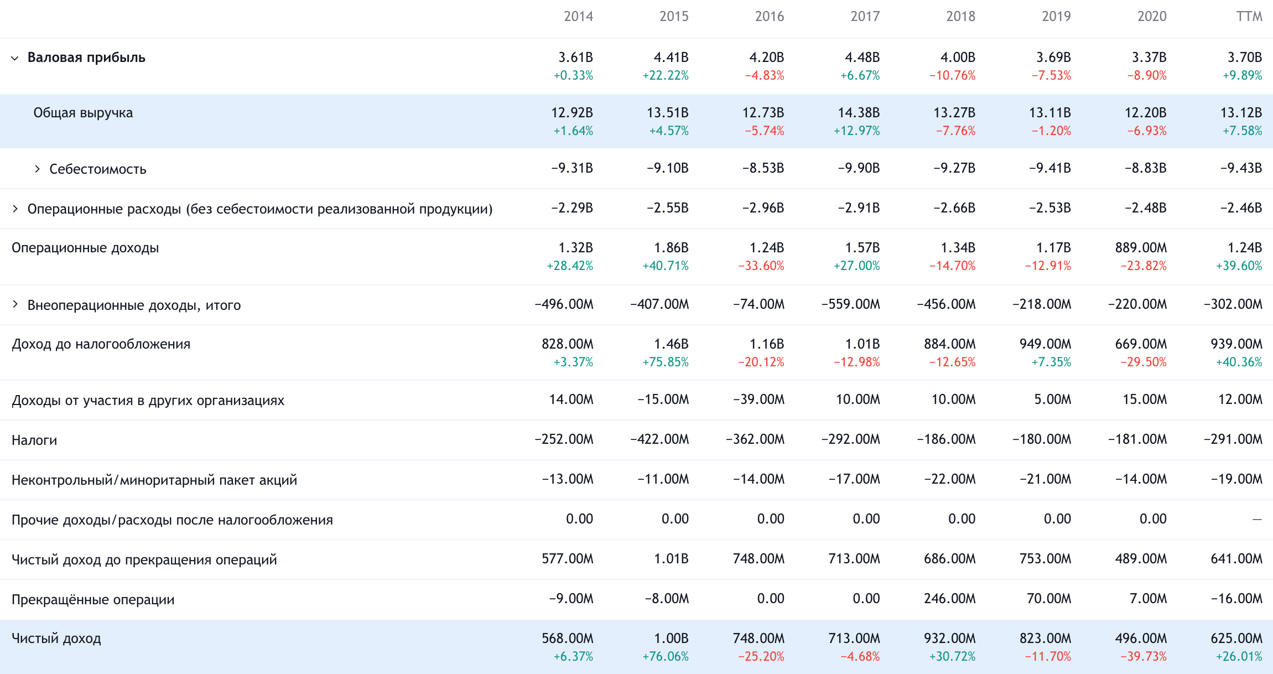Click operating expenses value −2.96B
The image size is (1273, 674).
[x=763, y=208]
